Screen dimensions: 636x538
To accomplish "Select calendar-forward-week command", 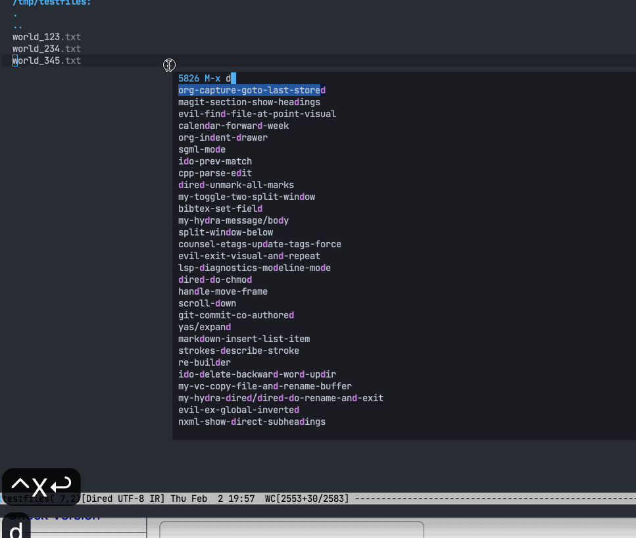I will pyautogui.click(x=233, y=126).
